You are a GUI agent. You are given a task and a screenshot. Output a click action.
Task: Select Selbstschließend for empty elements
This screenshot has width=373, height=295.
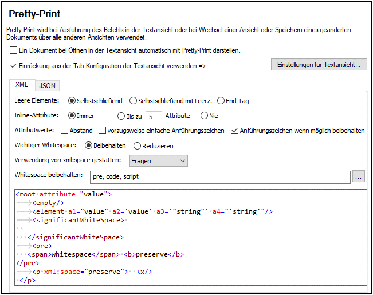[72, 101]
